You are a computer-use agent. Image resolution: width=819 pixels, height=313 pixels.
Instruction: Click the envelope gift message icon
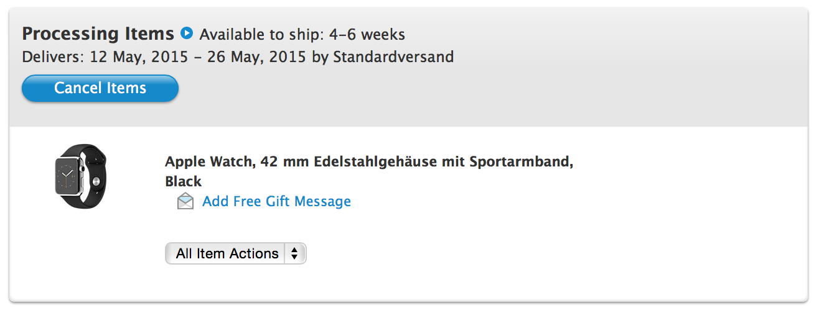click(185, 201)
